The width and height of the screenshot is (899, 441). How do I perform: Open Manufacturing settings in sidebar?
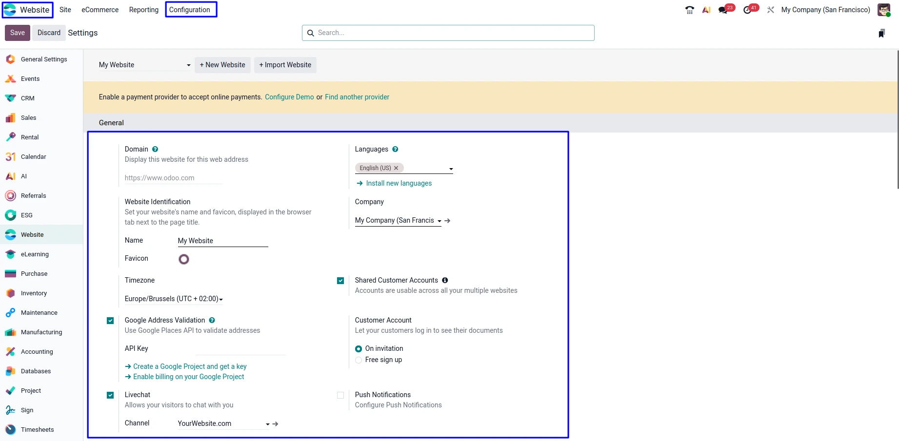(41, 332)
